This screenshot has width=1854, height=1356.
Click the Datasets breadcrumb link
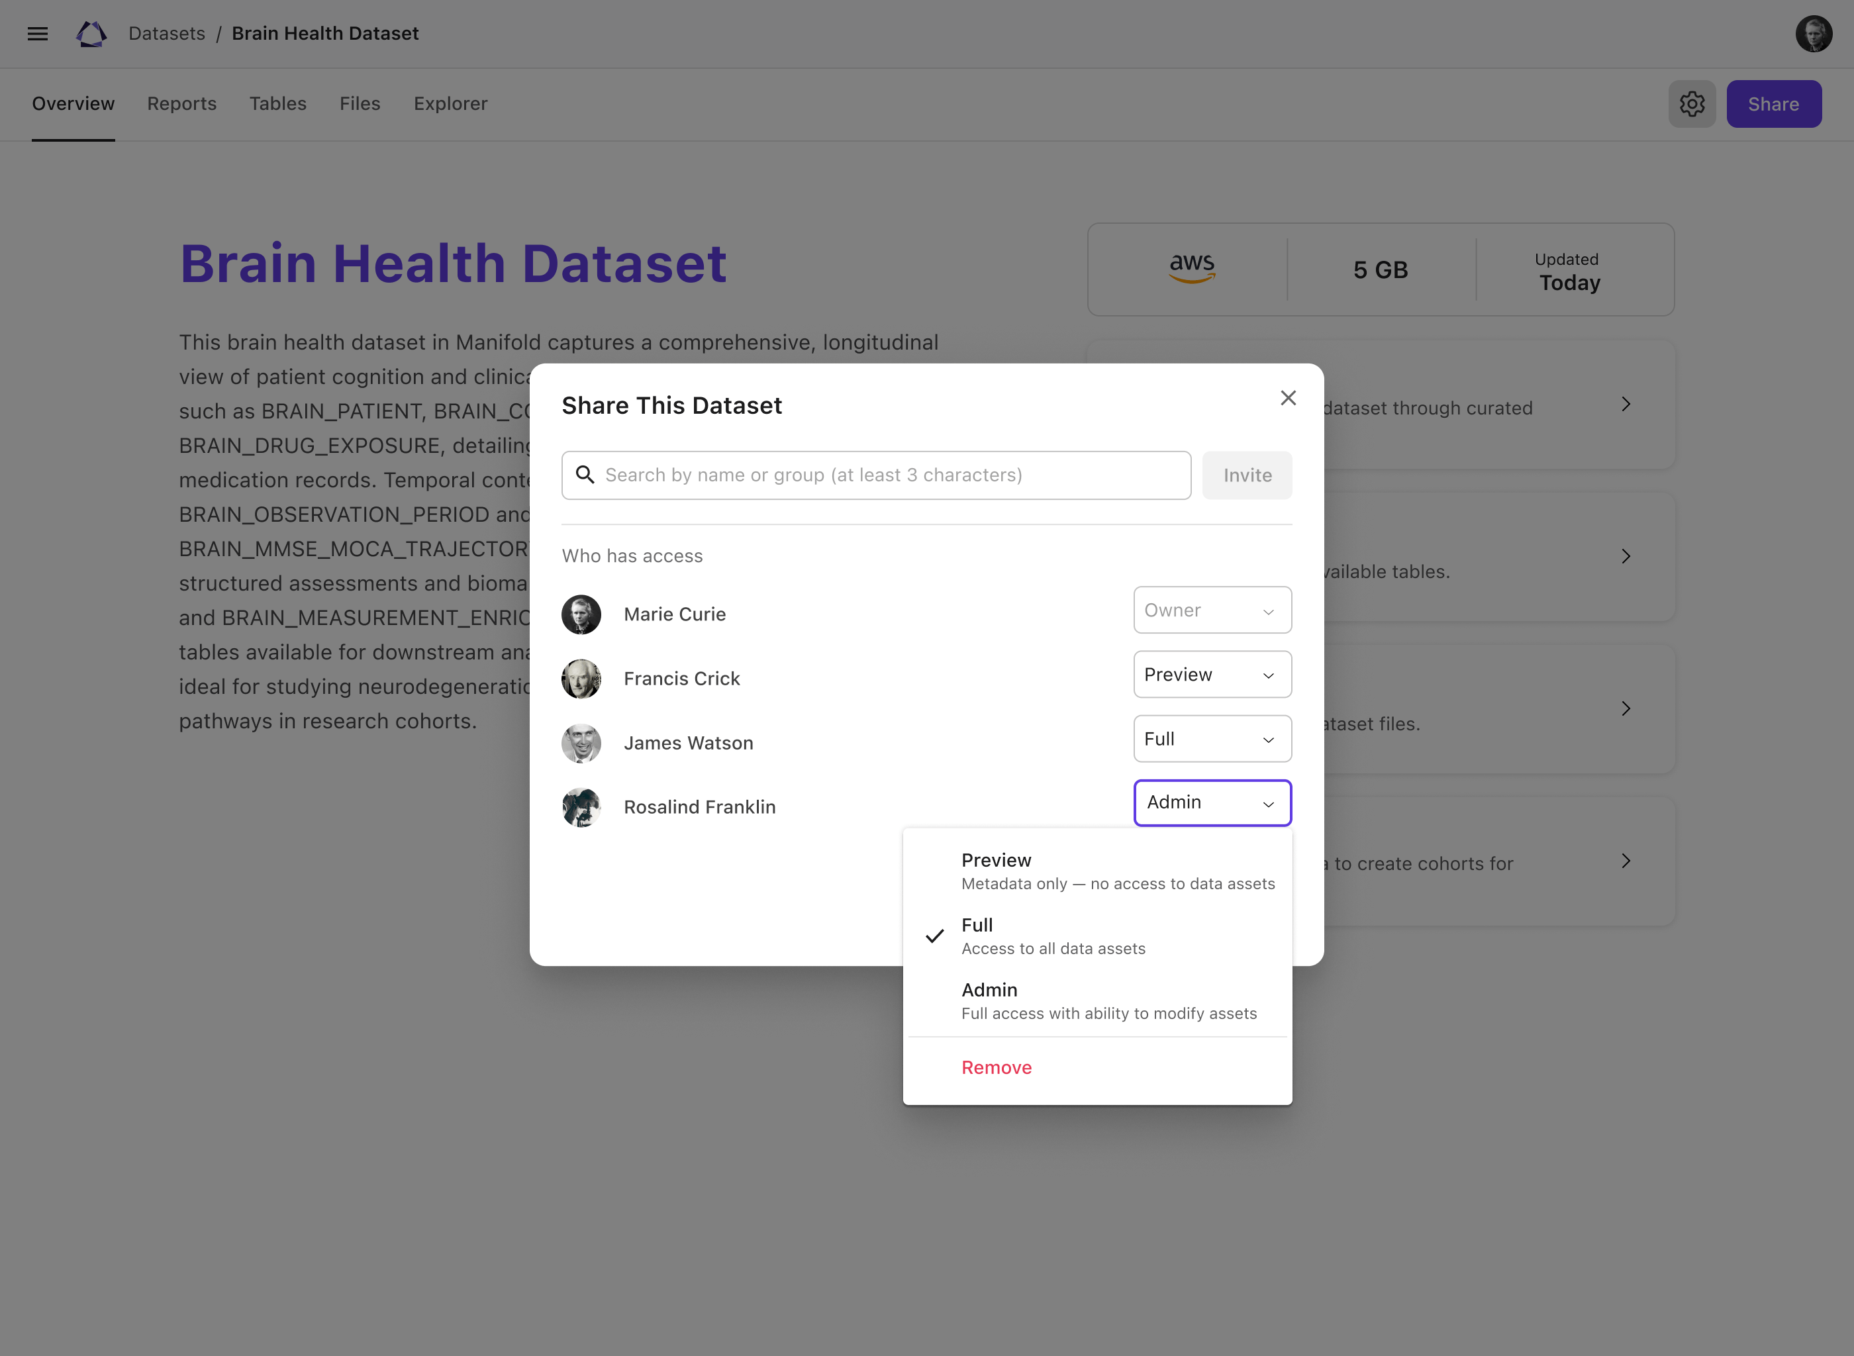[x=167, y=34]
